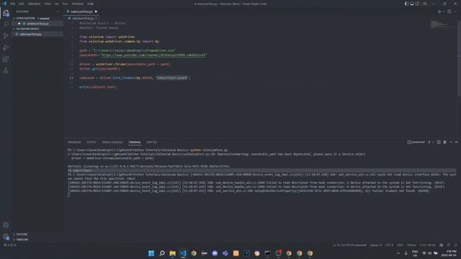Maximize the panel with the up chevron
The image size is (461, 259).
pyautogui.click(x=451, y=142)
